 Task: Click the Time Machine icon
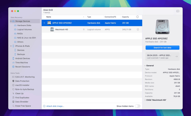[x=13, y=63]
